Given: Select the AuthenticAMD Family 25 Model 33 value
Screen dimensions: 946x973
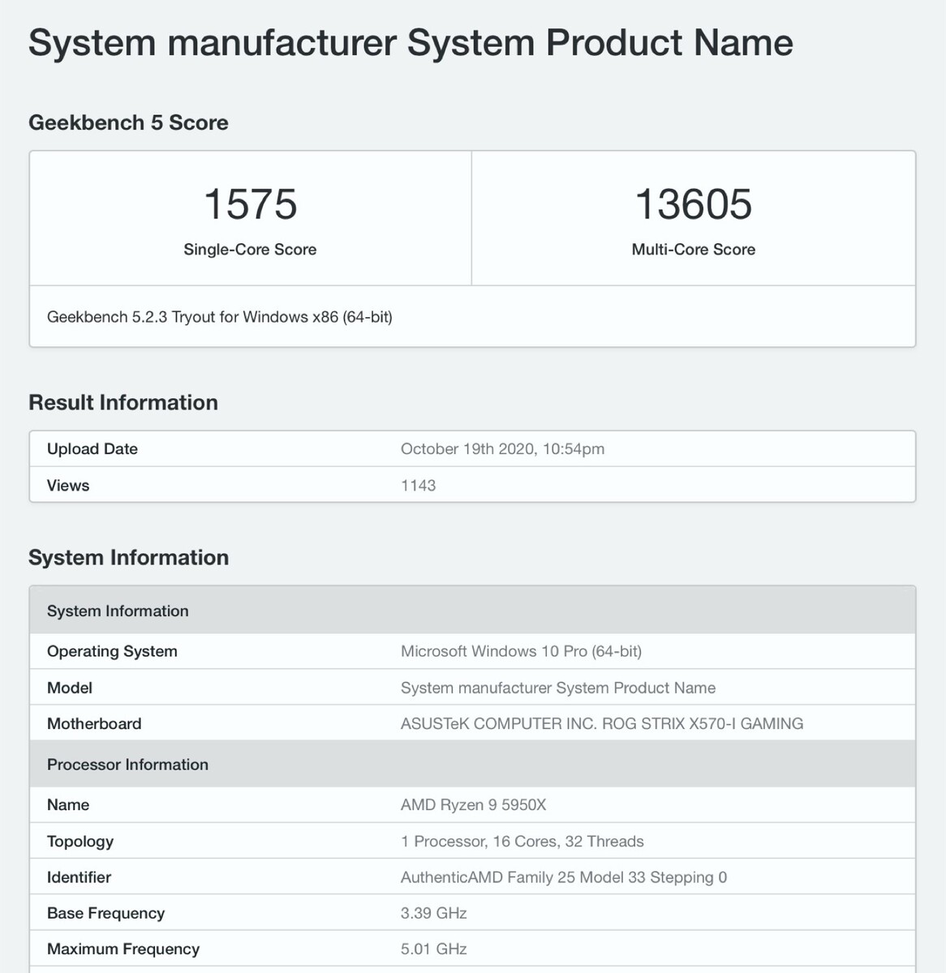Looking at the screenshot, I should point(564,877).
